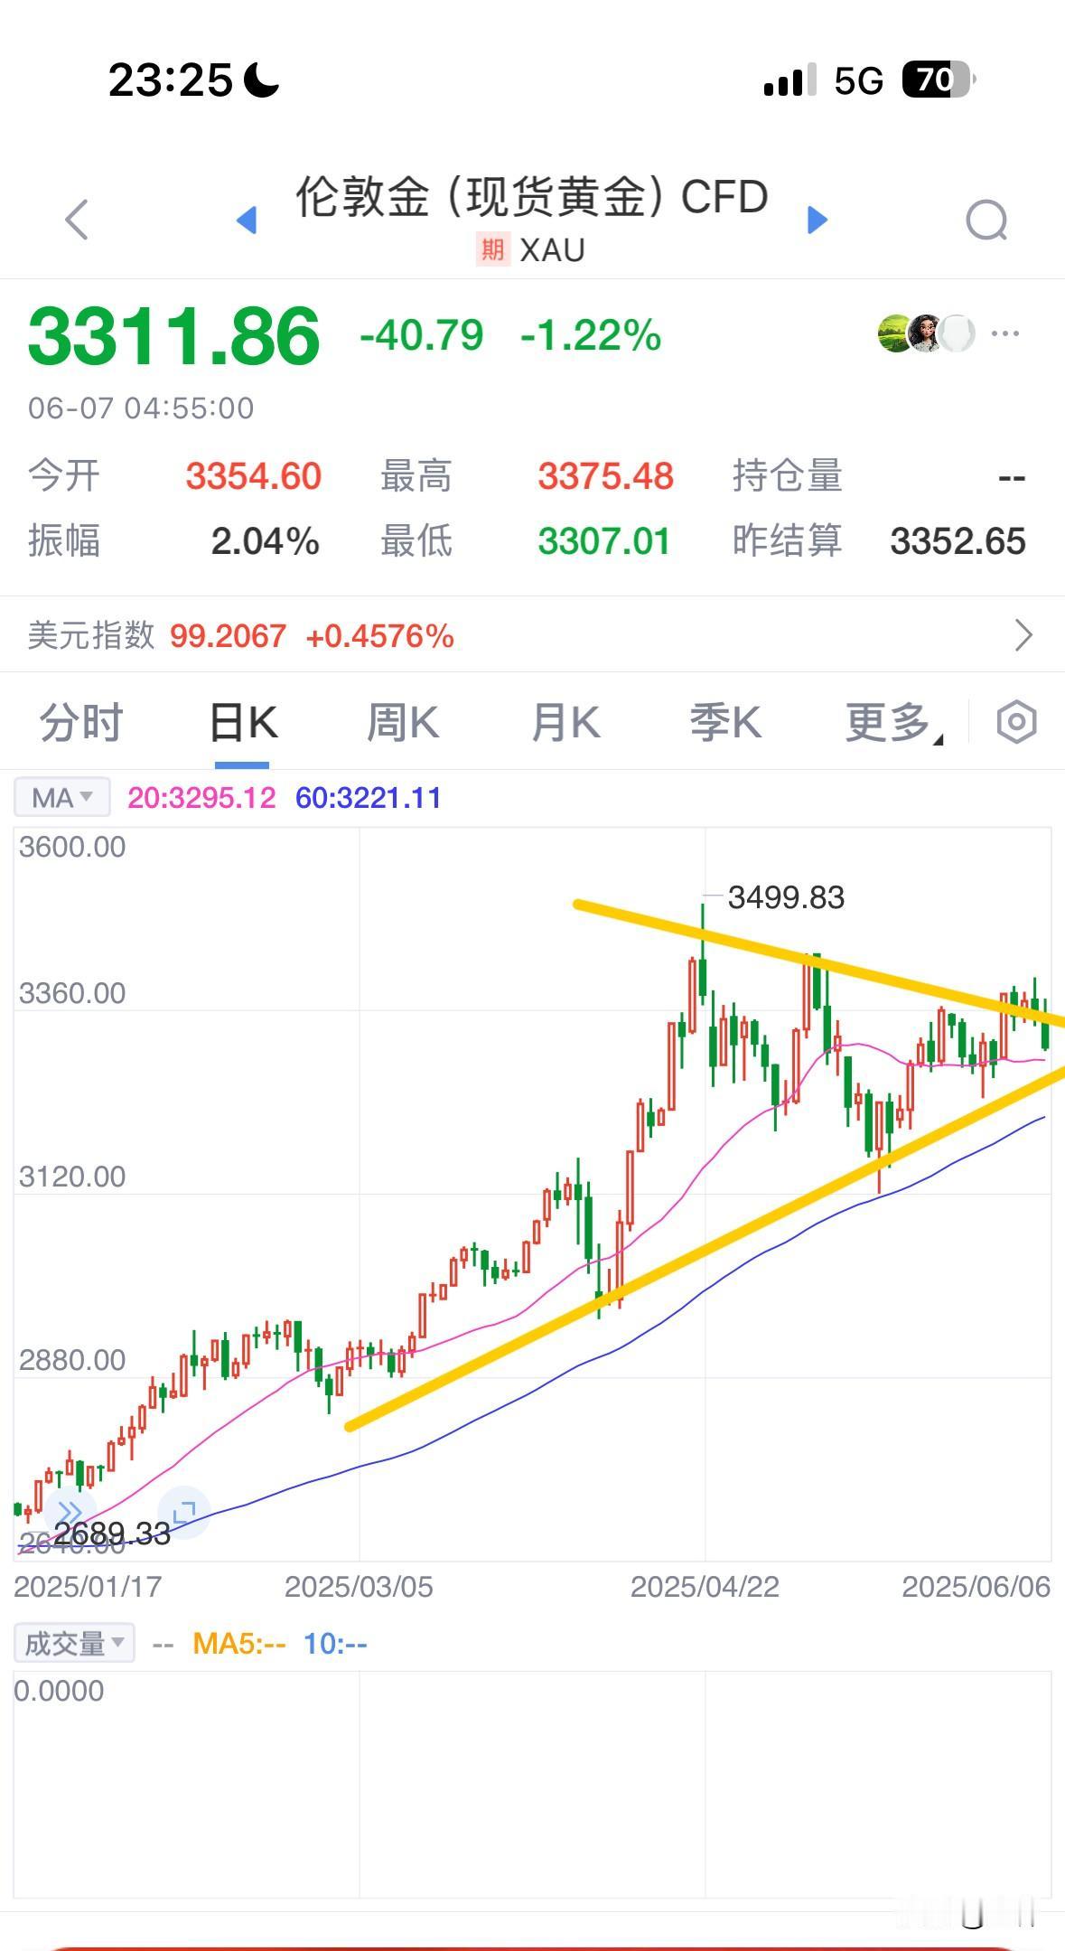
Task: Open 美元指数 detail chevron
Action: 1023,635
